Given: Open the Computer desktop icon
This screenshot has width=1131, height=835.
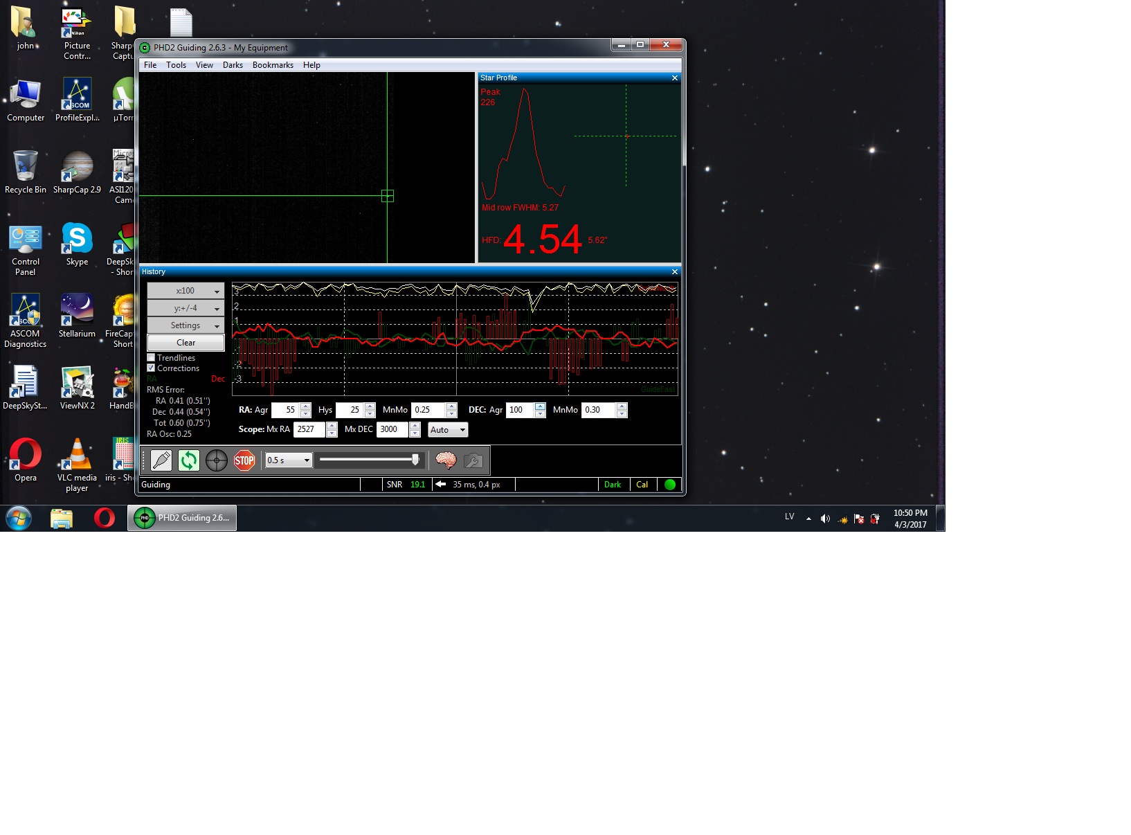Looking at the screenshot, I should pos(26,100).
